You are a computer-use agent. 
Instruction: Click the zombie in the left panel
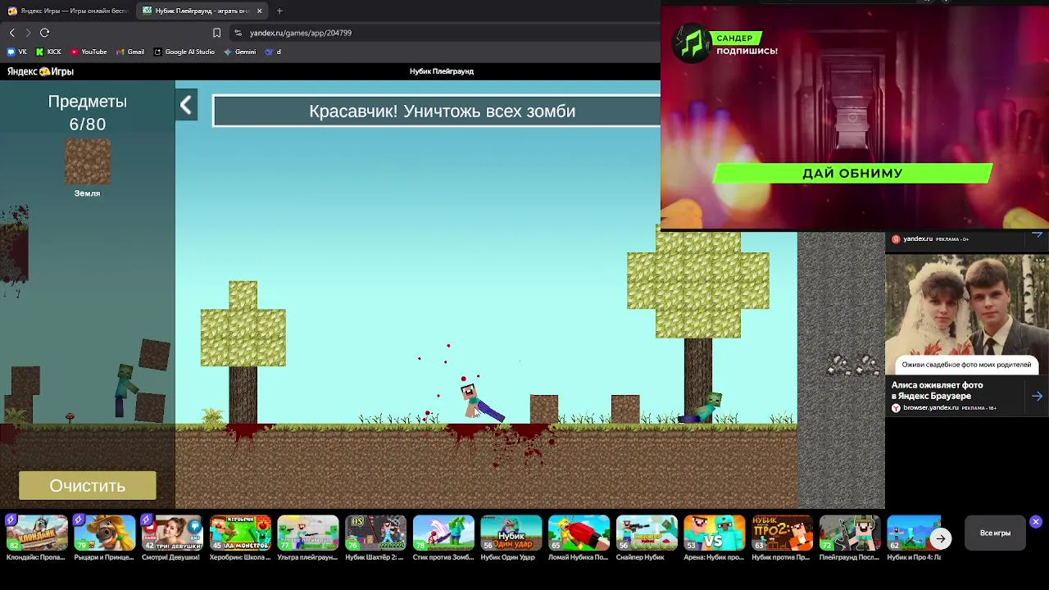(125, 389)
